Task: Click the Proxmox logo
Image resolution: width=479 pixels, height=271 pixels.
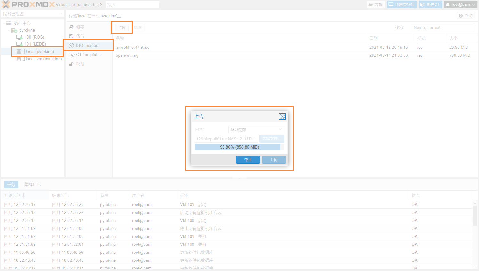Action: pos(28,4)
